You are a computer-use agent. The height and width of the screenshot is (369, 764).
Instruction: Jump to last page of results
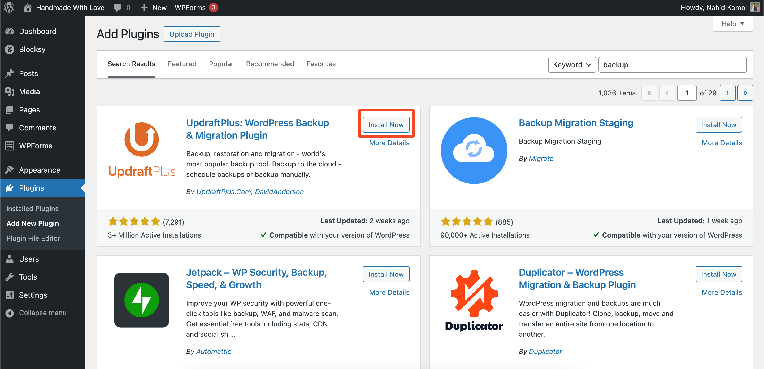745,93
